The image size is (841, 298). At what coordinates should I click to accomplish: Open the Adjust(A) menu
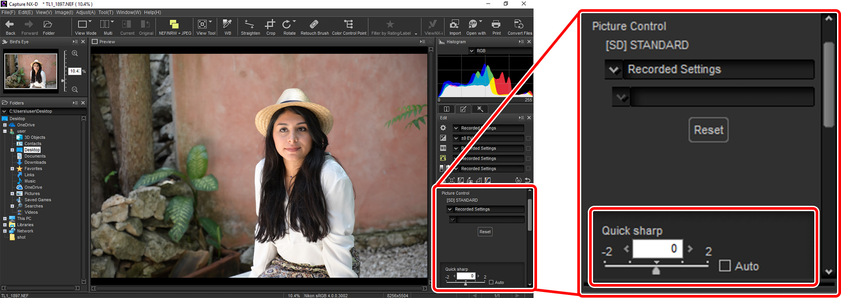click(85, 12)
